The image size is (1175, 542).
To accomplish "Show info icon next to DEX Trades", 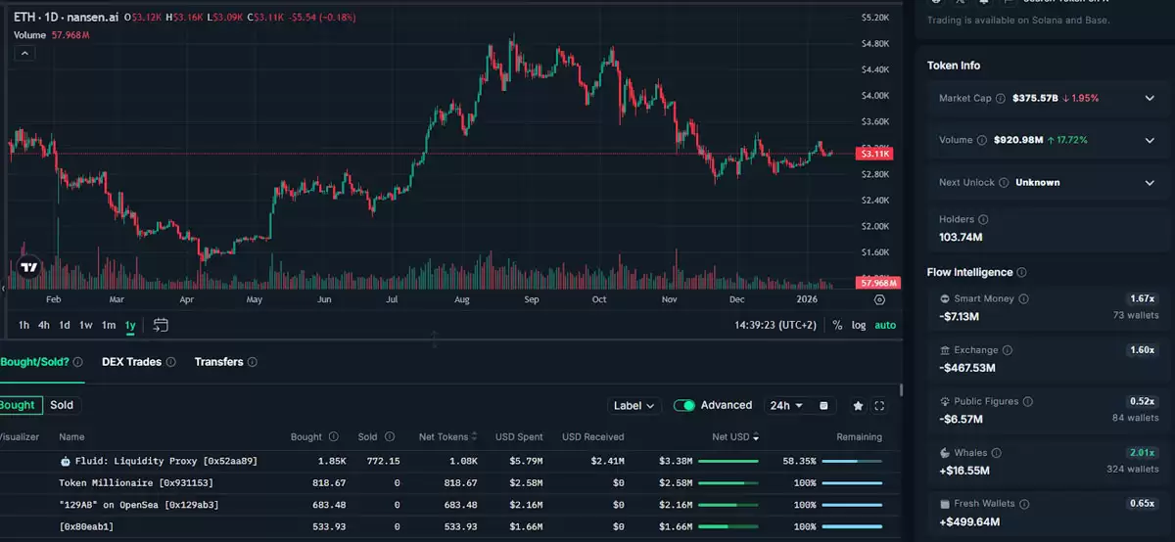I will pyautogui.click(x=170, y=362).
